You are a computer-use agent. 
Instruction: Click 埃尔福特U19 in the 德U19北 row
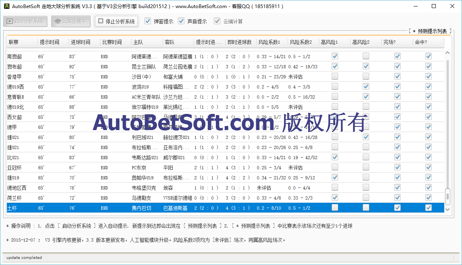tap(145, 107)
